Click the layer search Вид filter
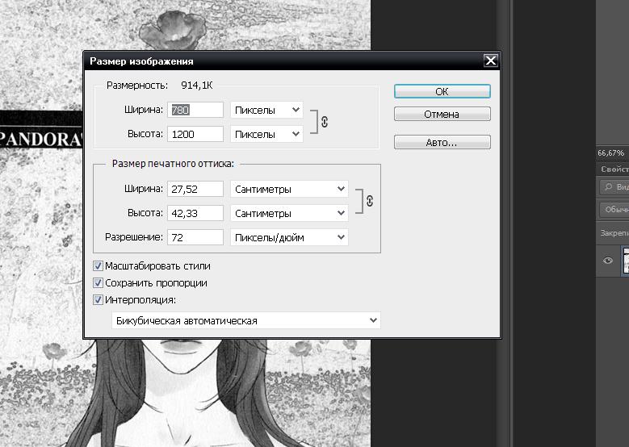Image resolution: width=629 pixels, height=447 pixels. coord(615,187)
